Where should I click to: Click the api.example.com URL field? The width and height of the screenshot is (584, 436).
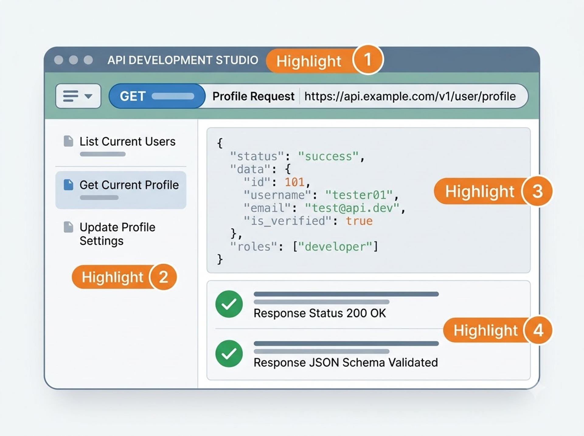click(410, 96)
